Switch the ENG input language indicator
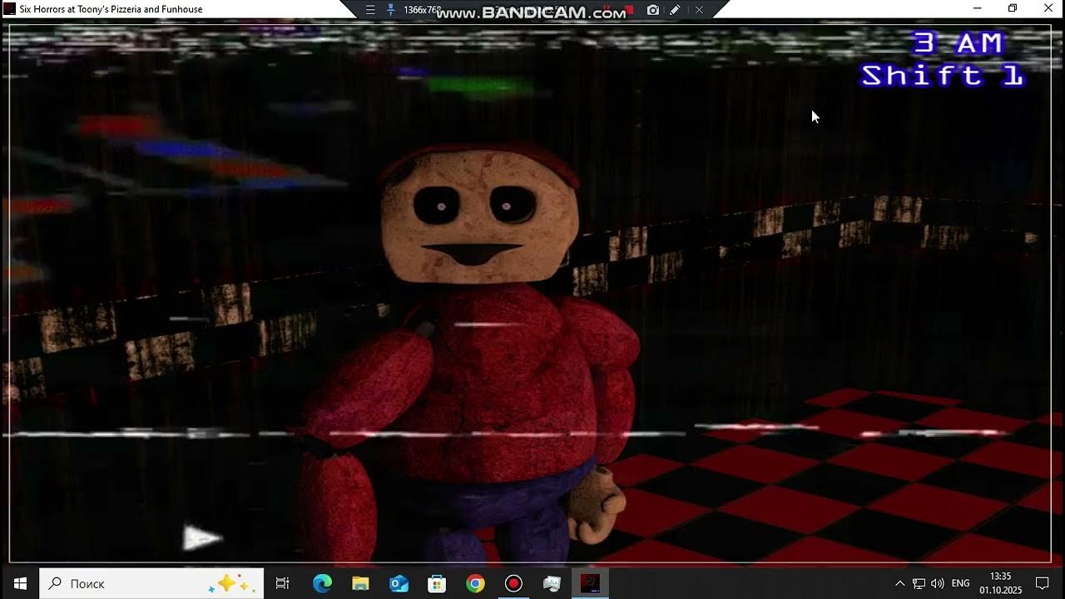The width and height of the screenshot is (1065, 599). coord(961,583)
